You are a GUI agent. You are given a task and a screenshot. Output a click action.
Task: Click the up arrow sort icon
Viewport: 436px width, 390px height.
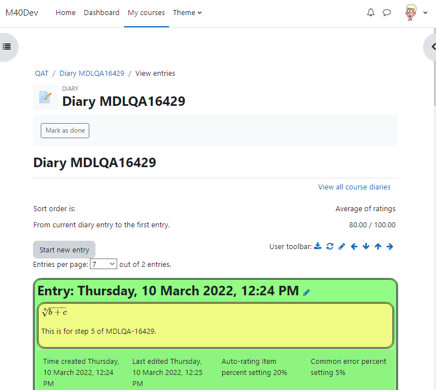click(378, 246)
